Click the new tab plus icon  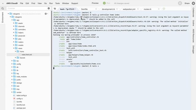164,9
